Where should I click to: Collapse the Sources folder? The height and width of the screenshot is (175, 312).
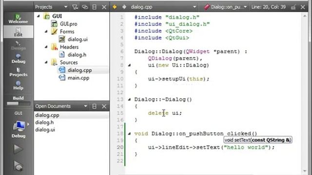(46, 62)
